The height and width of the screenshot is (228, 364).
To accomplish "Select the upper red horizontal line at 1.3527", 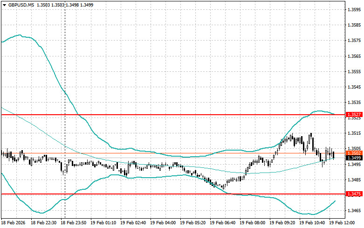I will pos(173,115).
